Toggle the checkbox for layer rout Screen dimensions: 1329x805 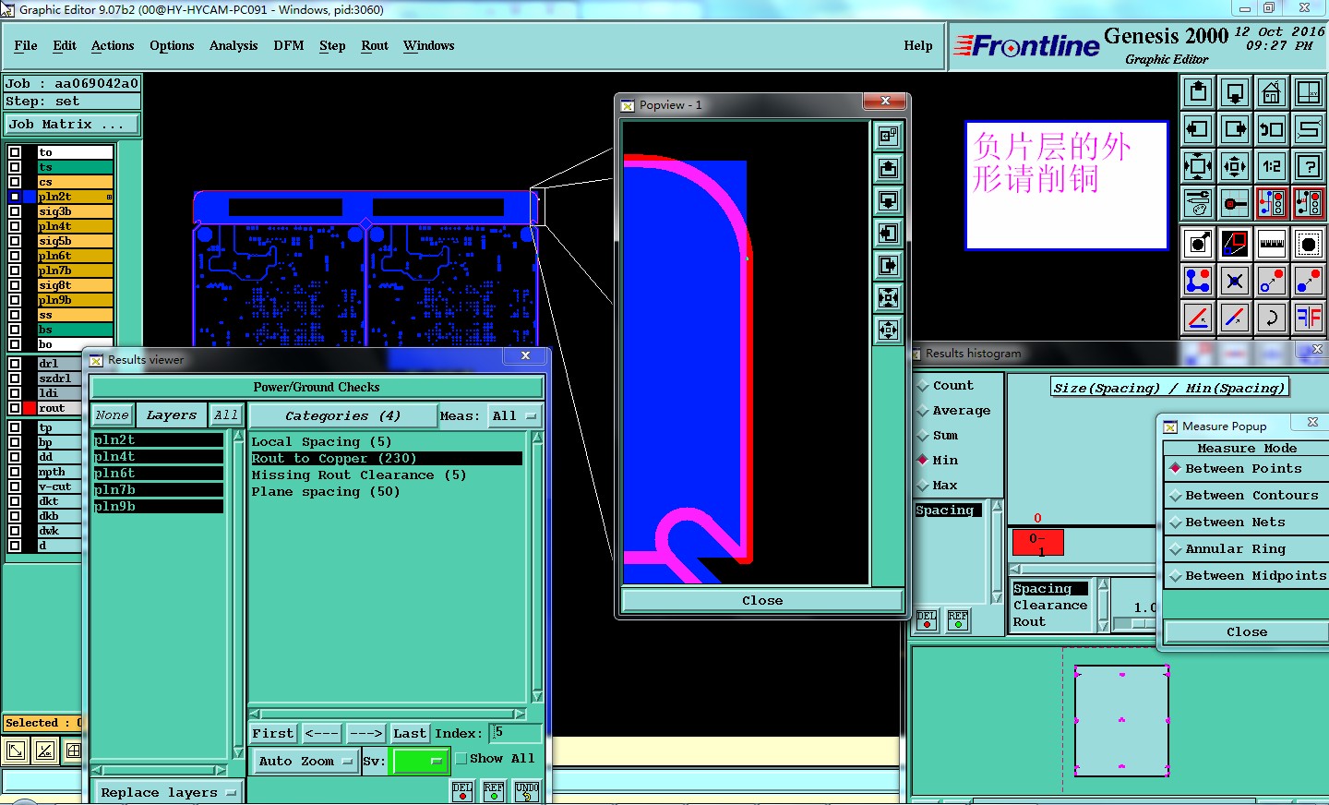coord(15,408)
